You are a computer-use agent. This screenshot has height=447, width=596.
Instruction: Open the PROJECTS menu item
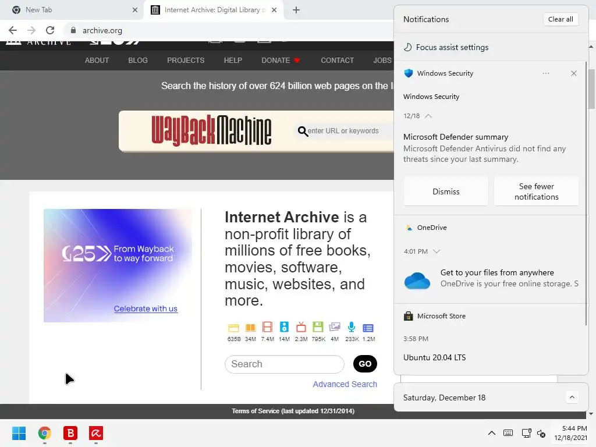(186, 61)
